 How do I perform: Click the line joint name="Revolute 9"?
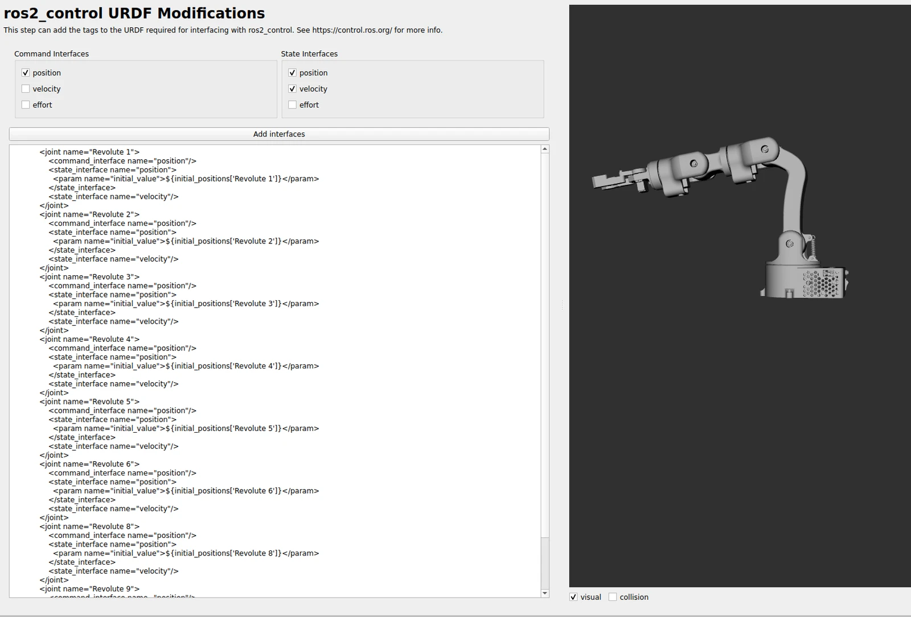coord(89,589)
